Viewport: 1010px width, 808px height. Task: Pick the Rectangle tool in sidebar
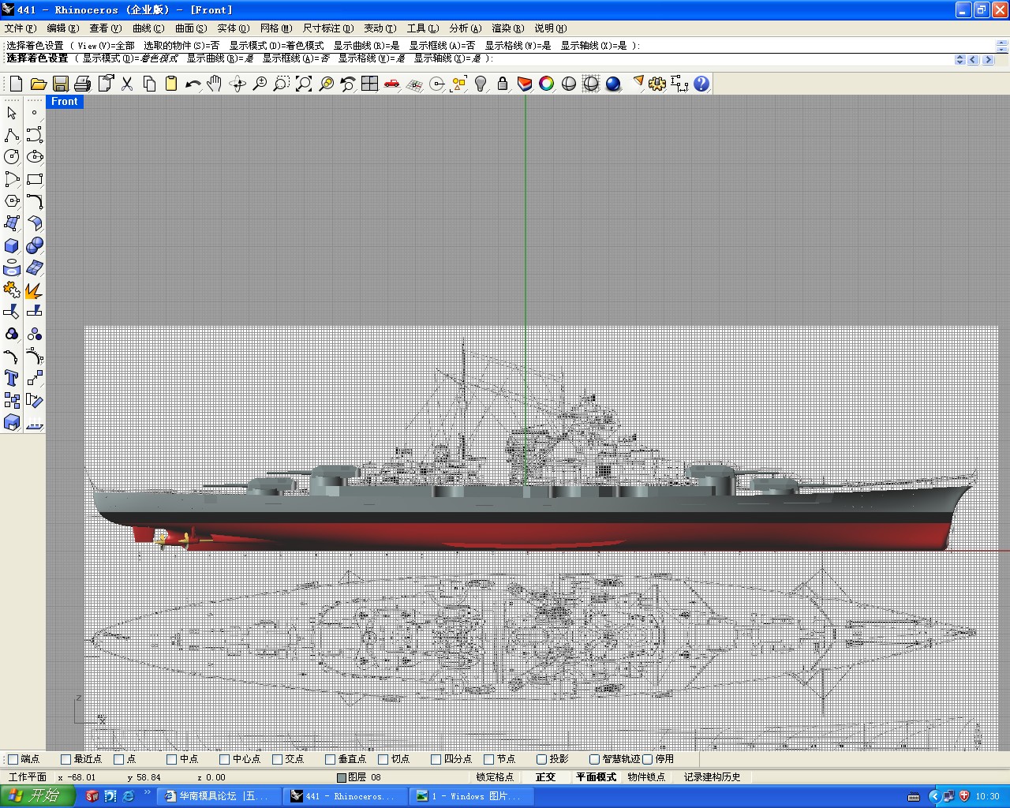(x=35, y=179)
